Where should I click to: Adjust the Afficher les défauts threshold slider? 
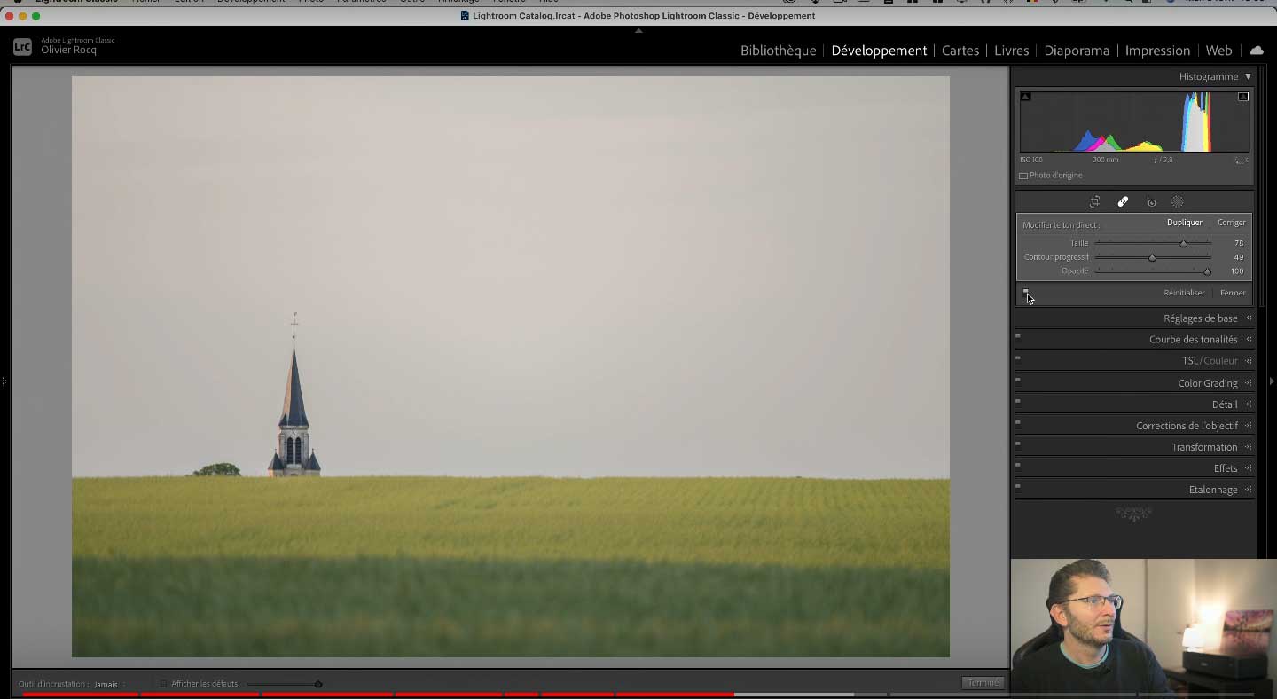318,684
